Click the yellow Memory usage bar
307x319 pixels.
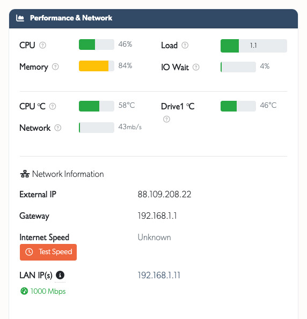click(97, 66)
